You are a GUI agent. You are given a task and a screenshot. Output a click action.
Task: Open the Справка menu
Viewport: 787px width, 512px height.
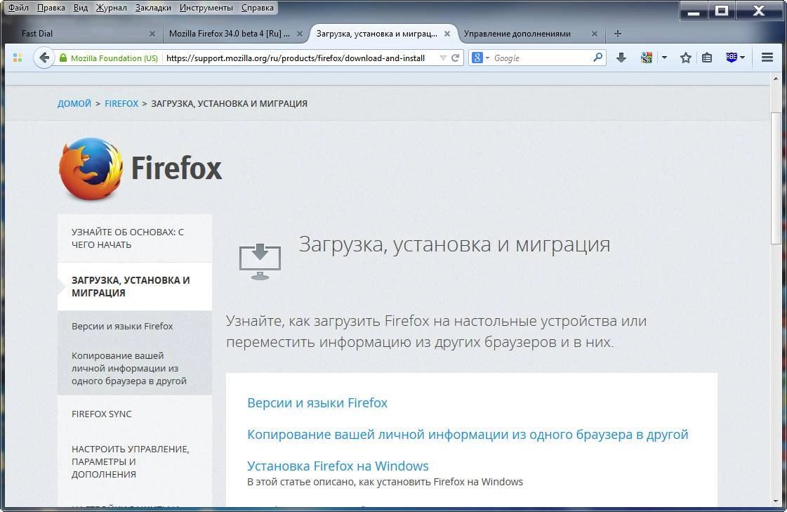(258, 8)
